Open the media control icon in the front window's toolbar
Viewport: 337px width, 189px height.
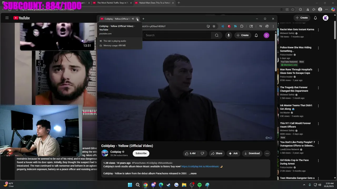[260, 26]
